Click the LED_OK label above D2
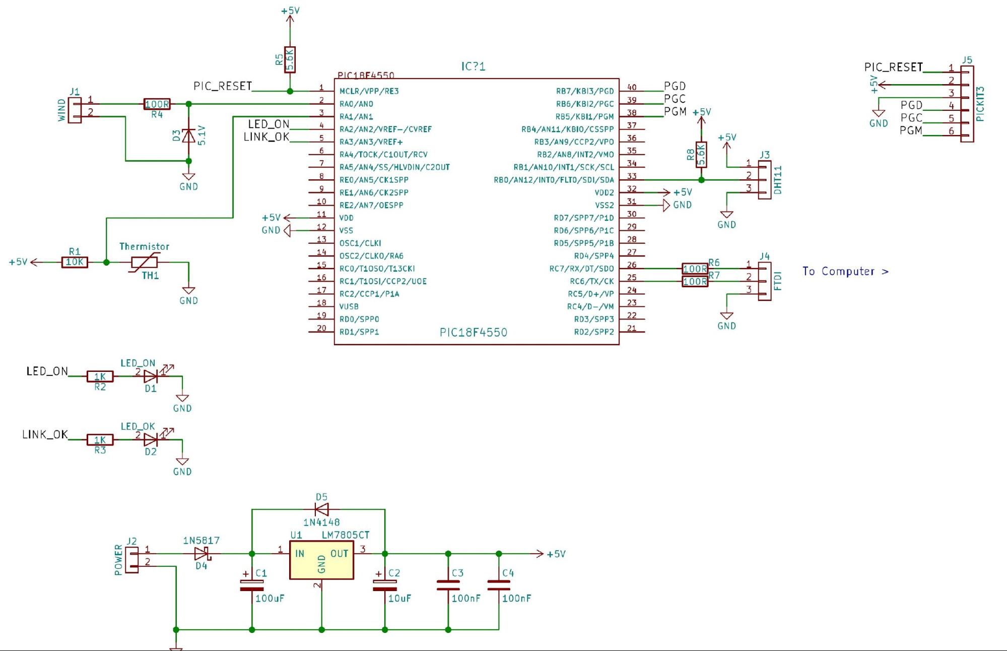This screenshot has width=1007, height=651. 138,426
